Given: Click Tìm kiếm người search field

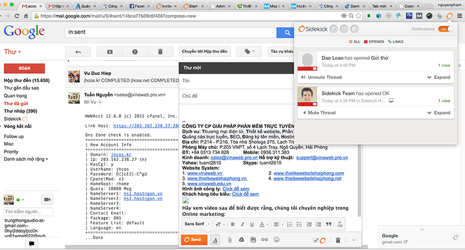Looking at the screenshot, I should [x=28, y=212].
